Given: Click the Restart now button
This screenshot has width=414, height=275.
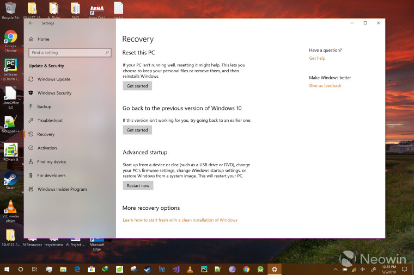Looking at the screenshot, I should pyautogui.click(x=138, y=186).
